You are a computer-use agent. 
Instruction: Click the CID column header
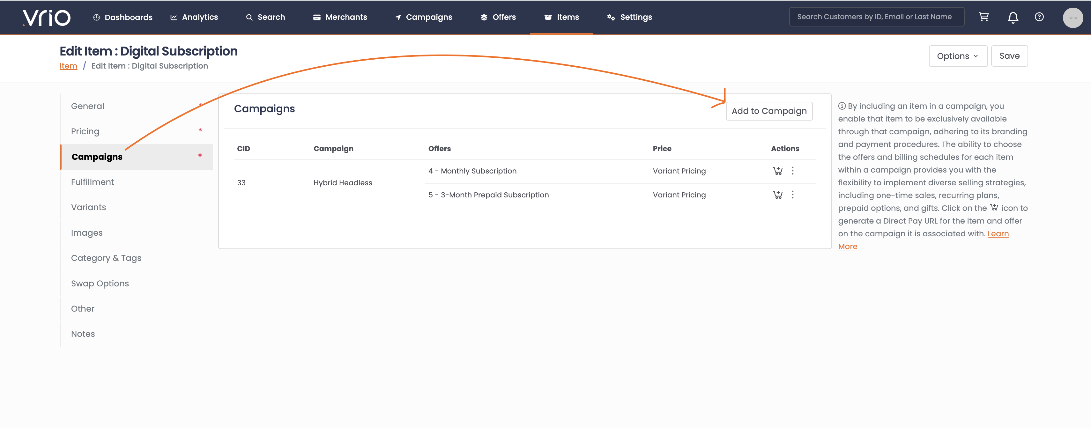[x=243, y=149]
